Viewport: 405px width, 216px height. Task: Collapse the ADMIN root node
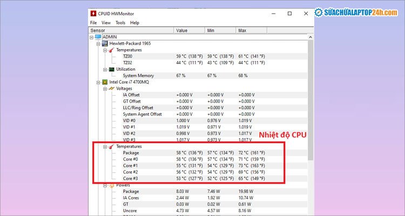click(x=91, y=37)
